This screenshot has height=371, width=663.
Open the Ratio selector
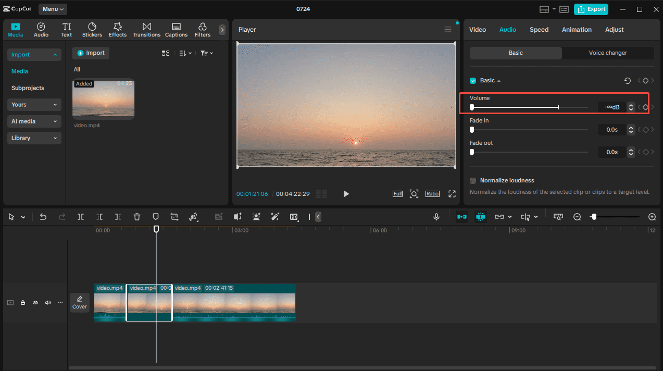click(432, 194)
